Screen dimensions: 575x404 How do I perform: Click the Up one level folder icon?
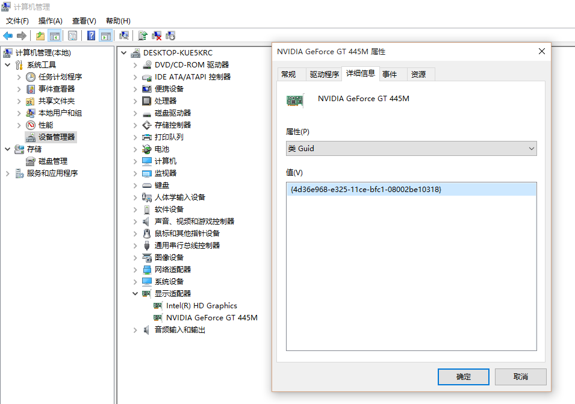tap(40, 36)
